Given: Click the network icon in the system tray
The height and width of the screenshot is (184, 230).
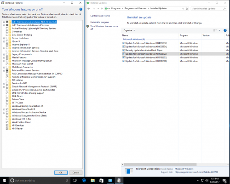Looking at the screenshot, I should click(203, 180).
